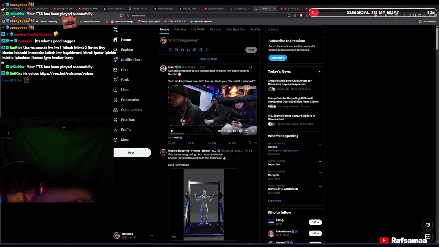Screen dimensions: 439x247
Task: Click the Communities sidebar icon
Action: coord(116,110)
